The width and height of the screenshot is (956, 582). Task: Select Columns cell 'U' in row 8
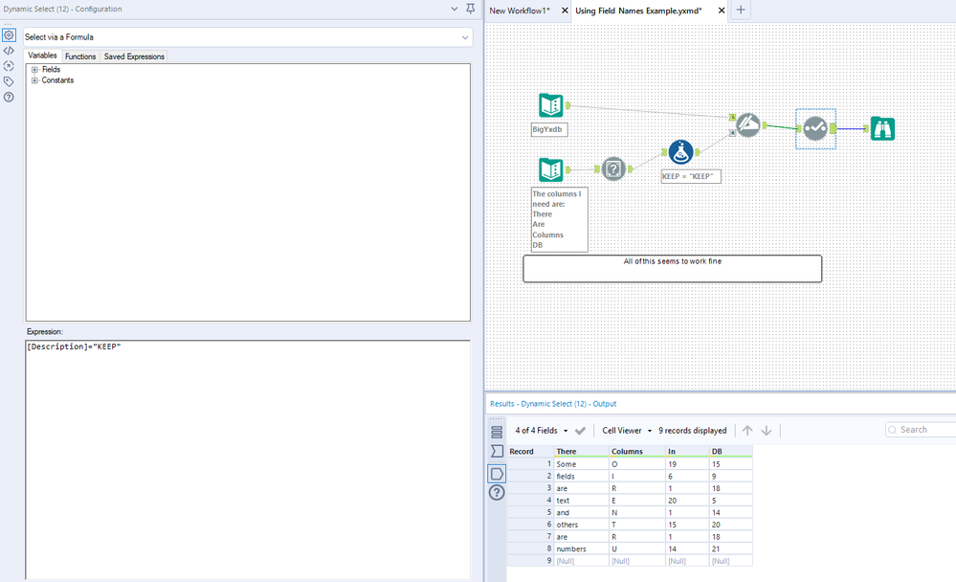click(637, 549)
